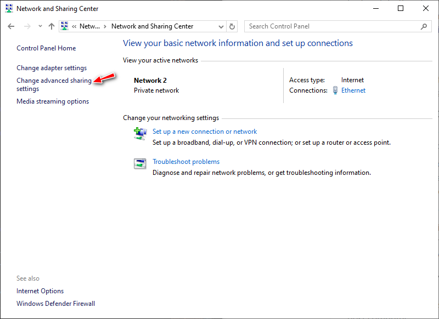
Task: Open Control Panel Home
Action: coord(46,48)
